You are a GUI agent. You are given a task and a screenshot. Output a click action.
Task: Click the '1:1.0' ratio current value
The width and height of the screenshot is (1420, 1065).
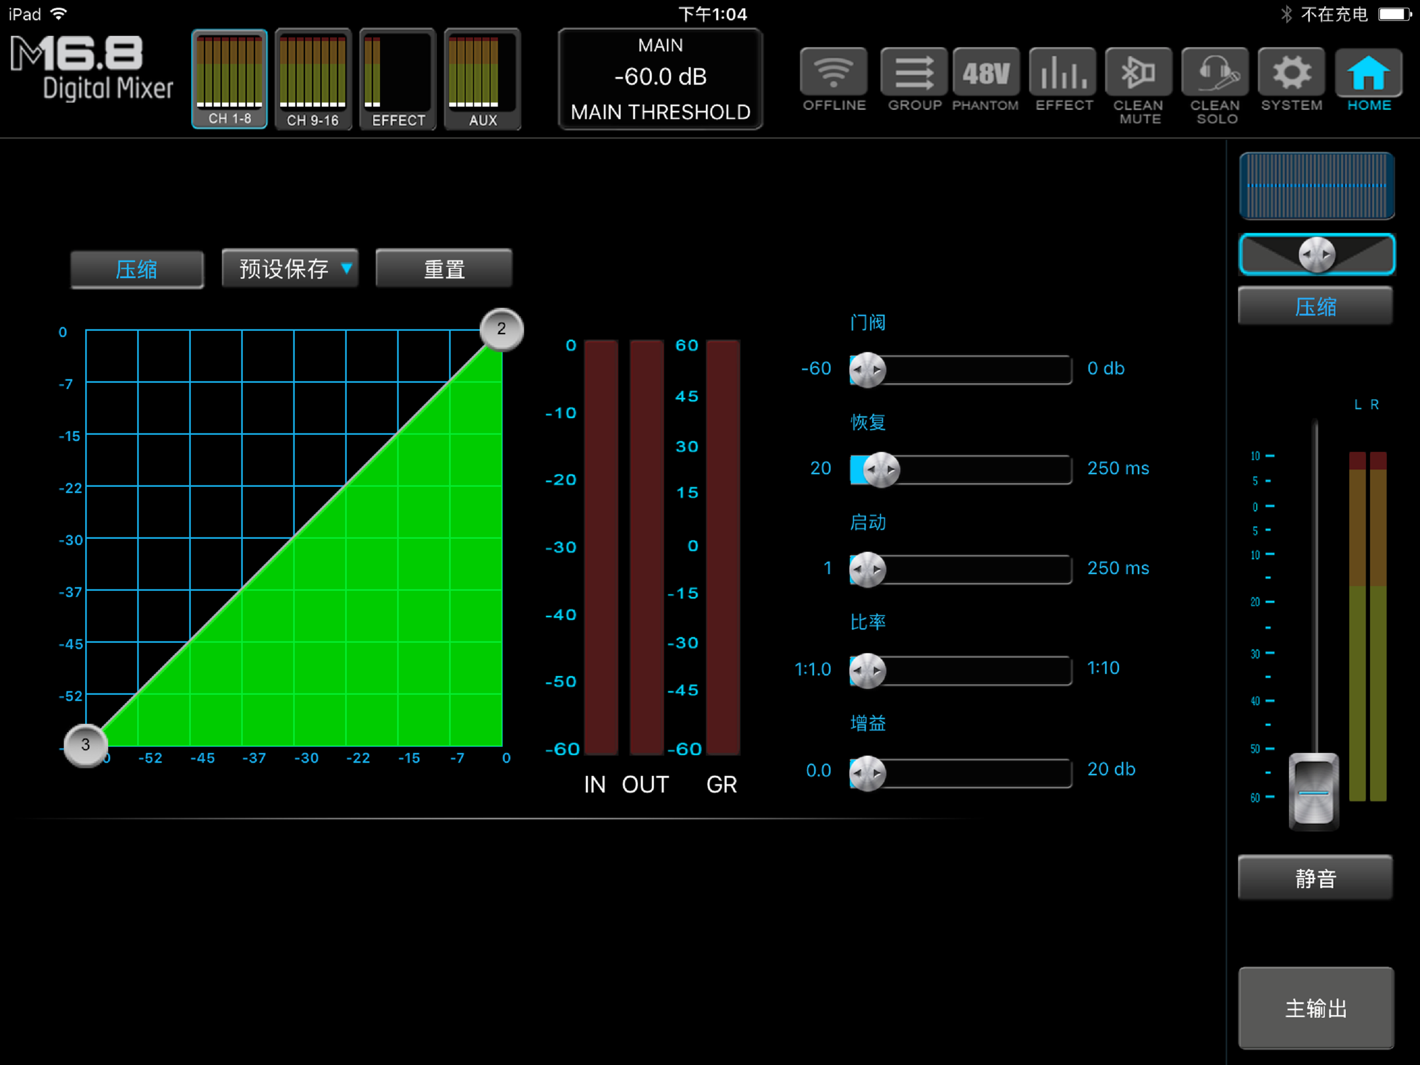[x=813, y=669]
